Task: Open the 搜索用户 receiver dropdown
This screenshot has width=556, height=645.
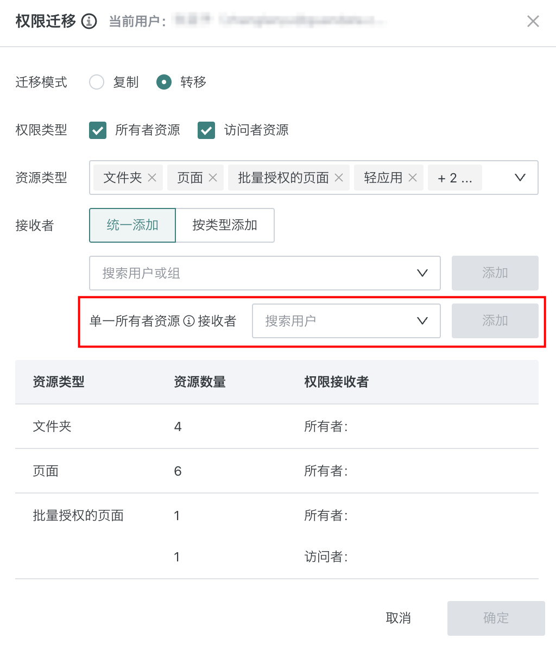Action: coord(346,321)
